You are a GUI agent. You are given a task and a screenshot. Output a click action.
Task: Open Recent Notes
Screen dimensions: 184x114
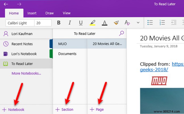click(x=25, y=44)
